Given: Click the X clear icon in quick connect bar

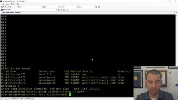Looking at the screenshot, I should point(99,7).
